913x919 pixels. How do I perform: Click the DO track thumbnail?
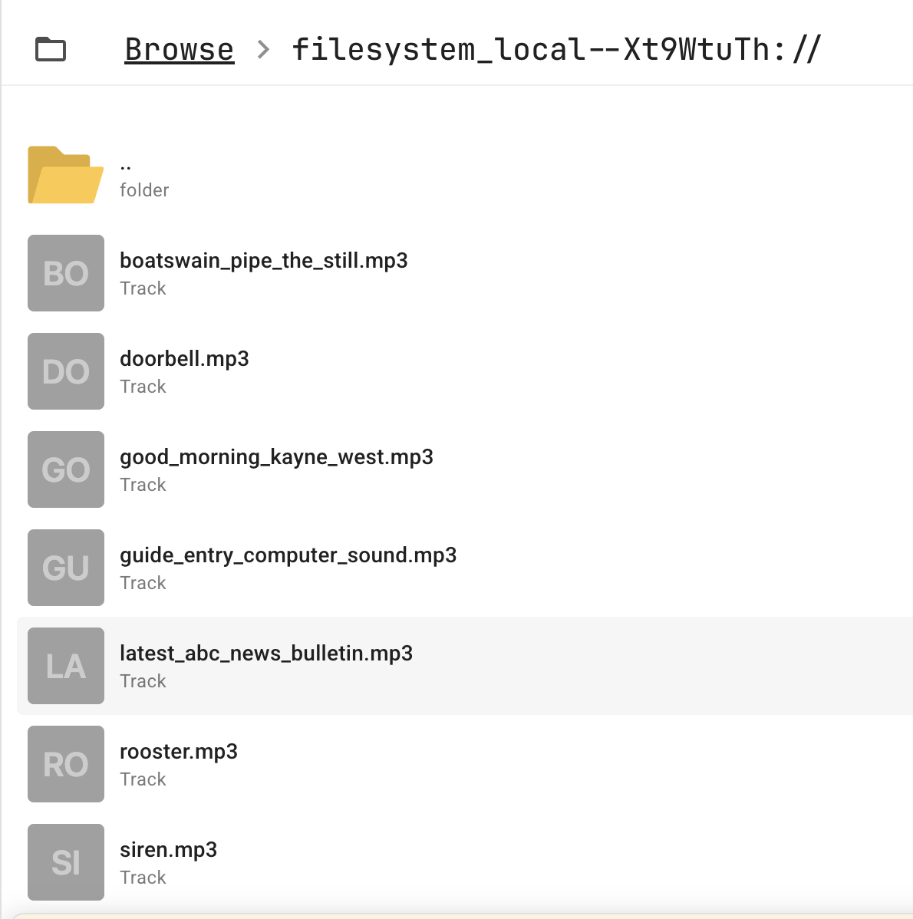pyautogui.click(x=66, y=371)
